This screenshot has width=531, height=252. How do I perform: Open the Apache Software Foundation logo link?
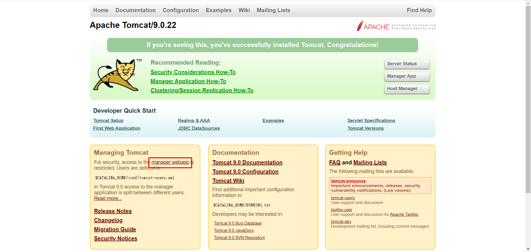(x=396, y=27)
